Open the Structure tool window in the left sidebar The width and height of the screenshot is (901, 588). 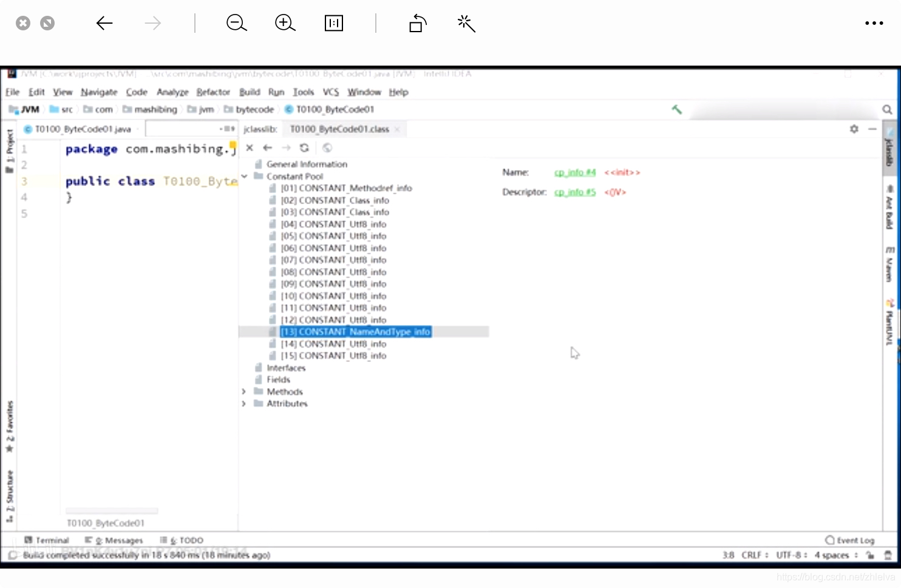pos(10,496)
